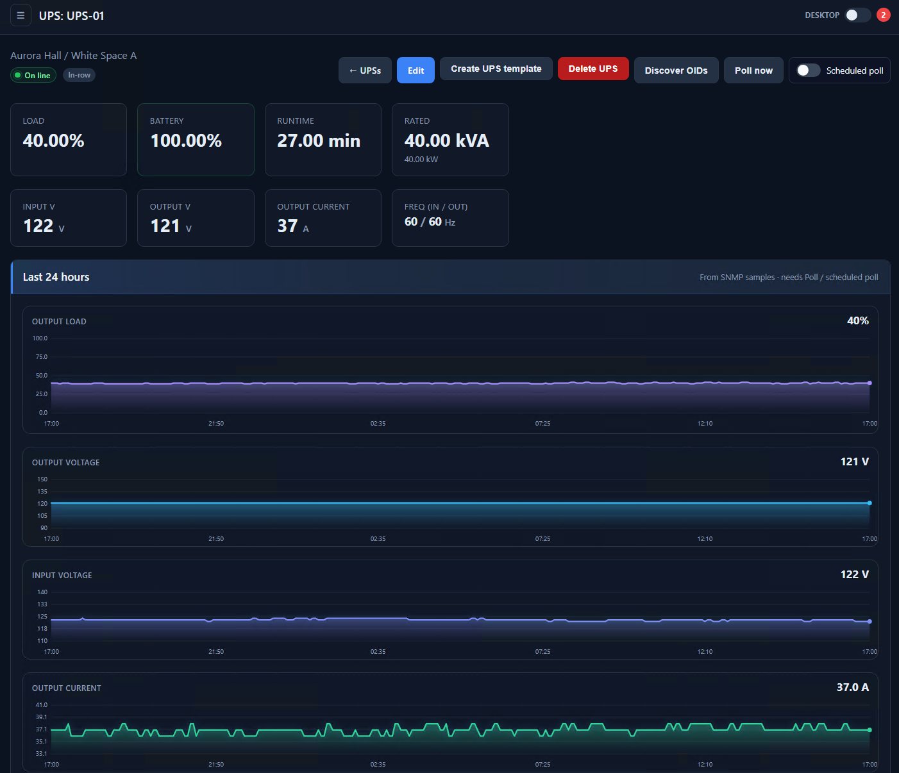Image resolution: width=899 pixels, height=773 pixels.
Task: Run Discover OIDs
Action: pyautogui.click(x=676, y=71)
